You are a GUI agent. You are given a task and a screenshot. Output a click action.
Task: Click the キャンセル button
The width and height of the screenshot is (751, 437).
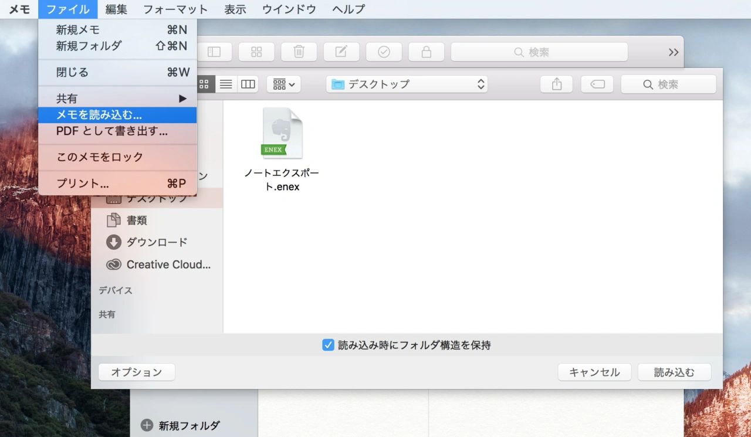594,372
